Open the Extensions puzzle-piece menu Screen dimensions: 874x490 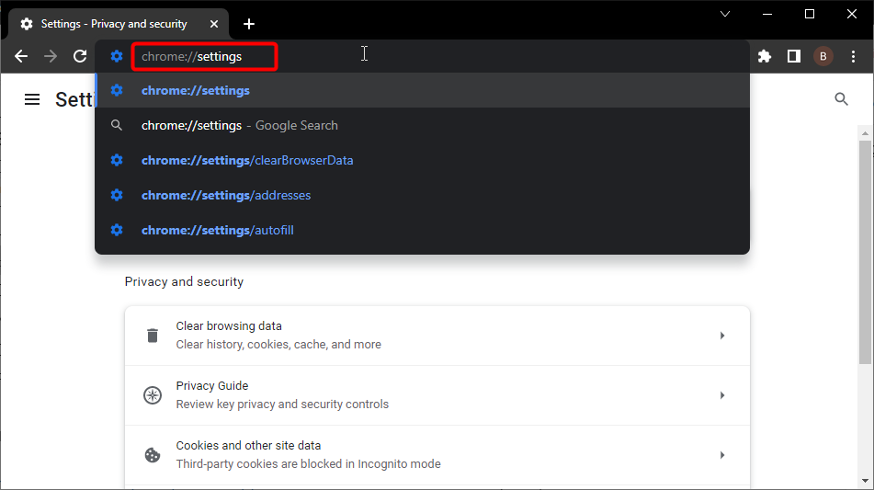pos(765,56)
